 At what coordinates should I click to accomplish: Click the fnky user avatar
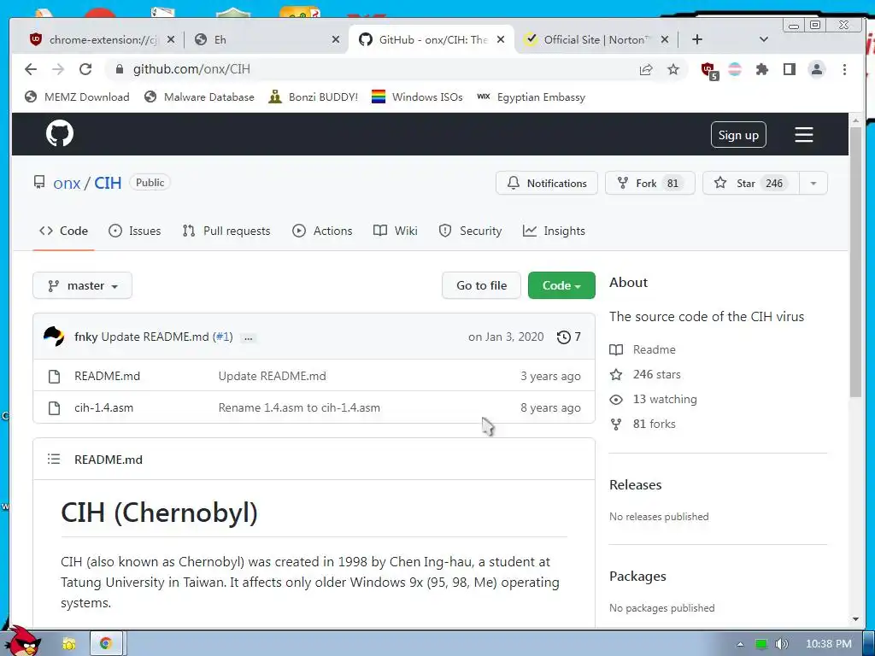pyautogui.click(x=54, y=337)
